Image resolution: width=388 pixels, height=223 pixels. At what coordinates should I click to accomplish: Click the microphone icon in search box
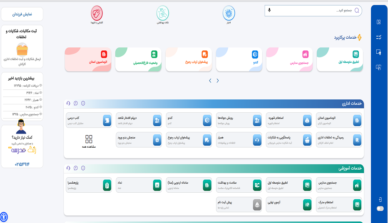point(269,10)
